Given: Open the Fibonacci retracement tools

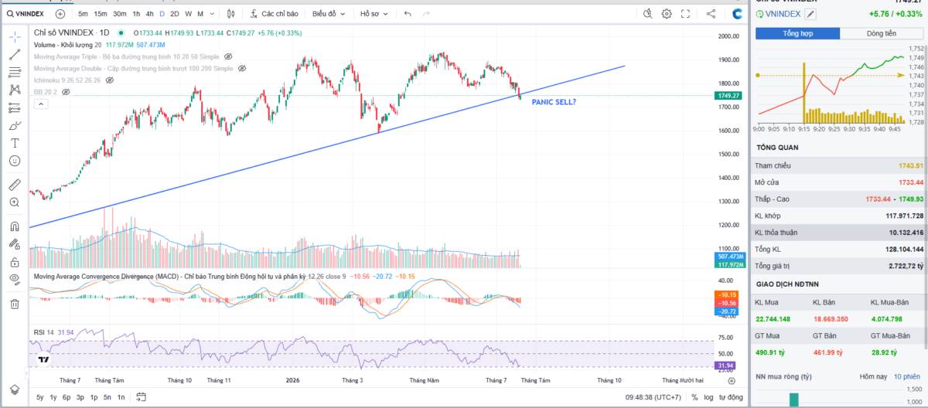Looking at the screenshot, I should click(14, 72).
